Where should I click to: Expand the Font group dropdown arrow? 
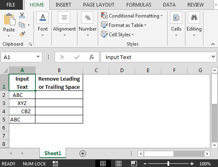tap(42, 35)
